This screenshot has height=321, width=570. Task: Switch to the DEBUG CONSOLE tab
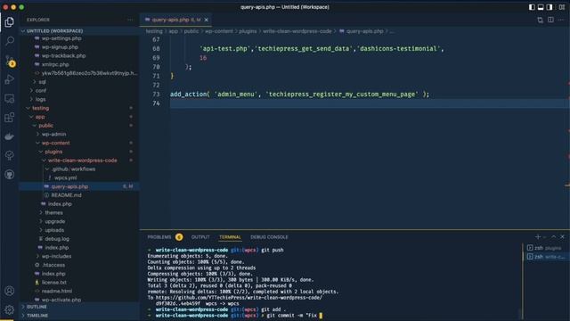click(x=269, y=237)
